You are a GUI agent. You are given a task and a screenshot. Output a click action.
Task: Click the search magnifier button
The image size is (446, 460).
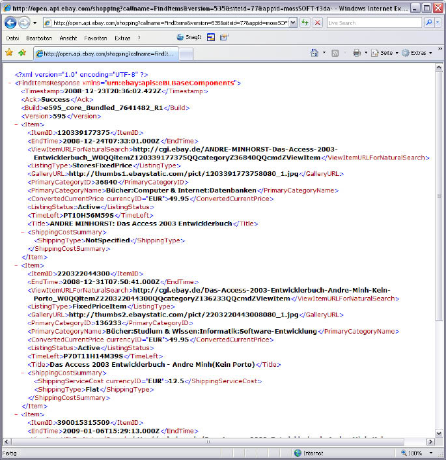(x=430, y=23)
